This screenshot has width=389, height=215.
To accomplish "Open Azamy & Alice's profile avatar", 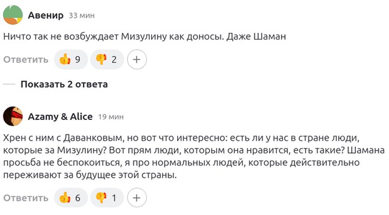I will coord(13,116).
